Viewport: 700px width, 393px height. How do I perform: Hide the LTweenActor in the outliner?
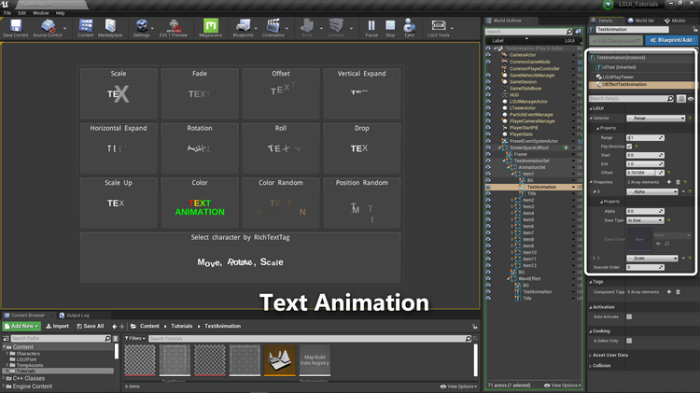[488, 107]
